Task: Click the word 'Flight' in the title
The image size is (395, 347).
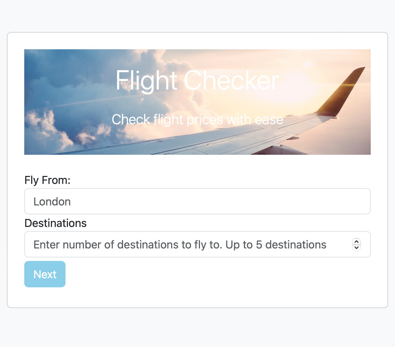Action: pos(146,81)
